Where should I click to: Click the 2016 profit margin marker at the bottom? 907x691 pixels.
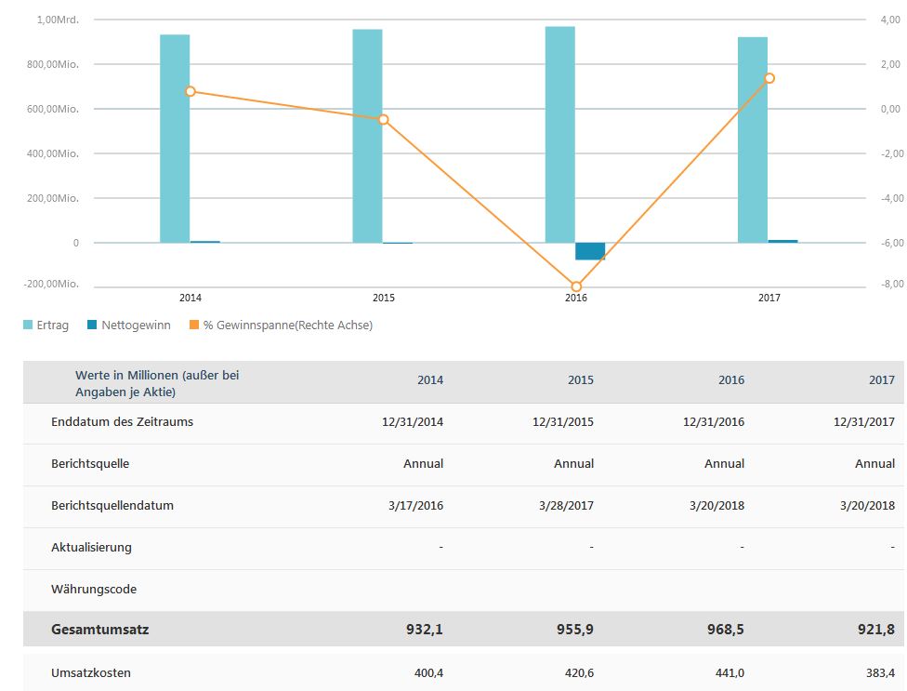576,286
